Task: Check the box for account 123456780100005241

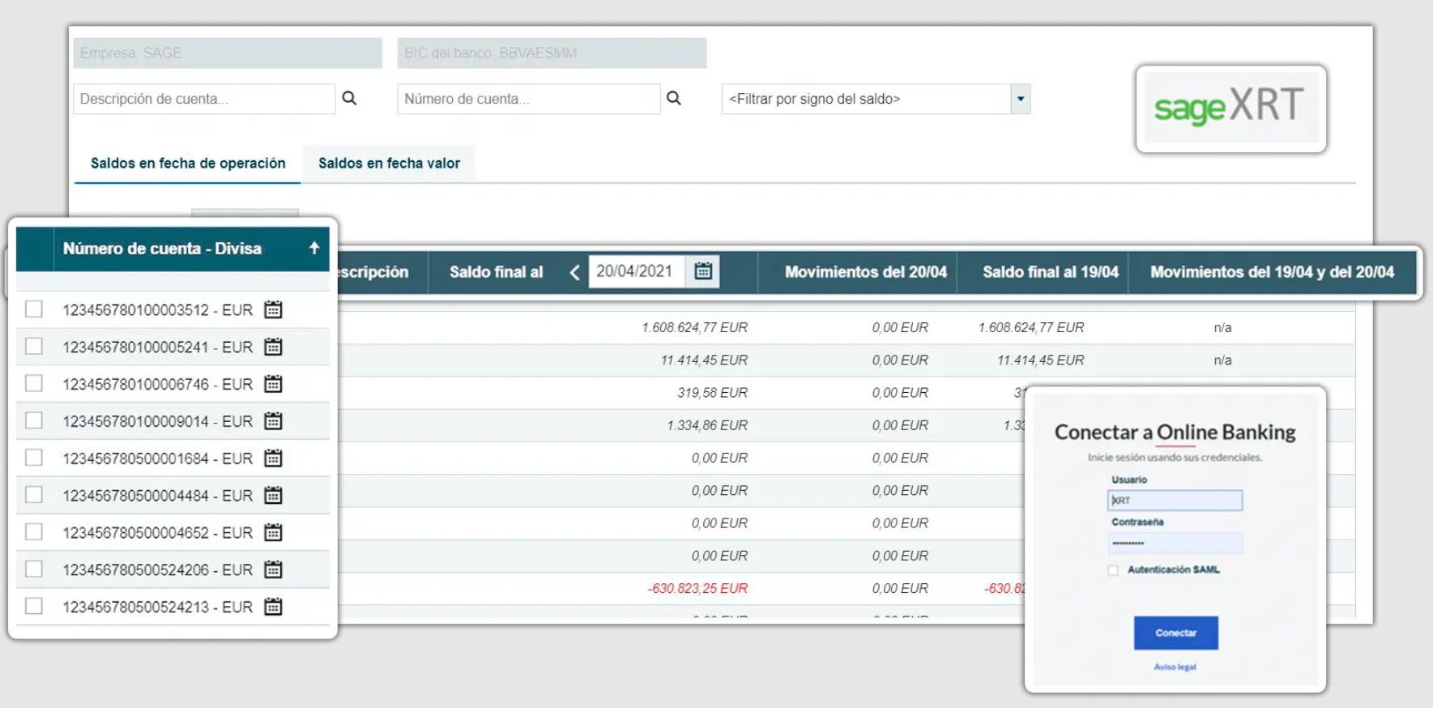Action: tap(34, 346)
